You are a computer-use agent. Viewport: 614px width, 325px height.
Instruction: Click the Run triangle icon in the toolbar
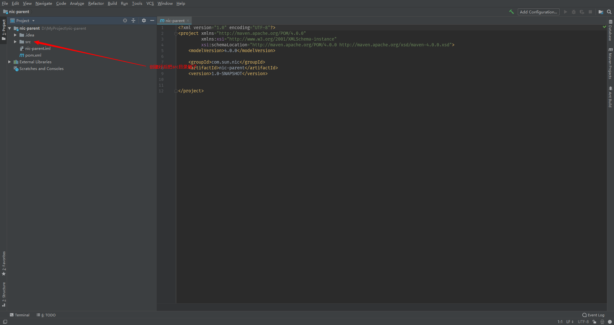click(x=565, y=12)
